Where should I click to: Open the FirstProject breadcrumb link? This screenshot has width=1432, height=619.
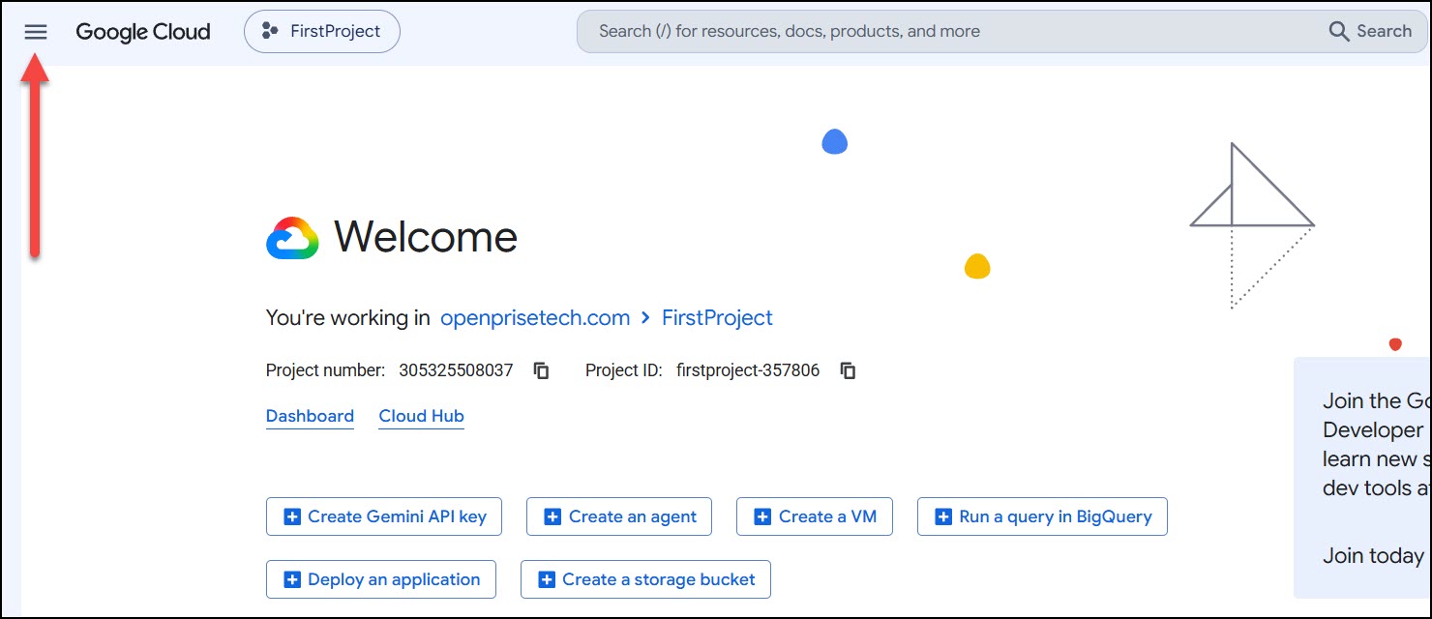tap(717, 317)
